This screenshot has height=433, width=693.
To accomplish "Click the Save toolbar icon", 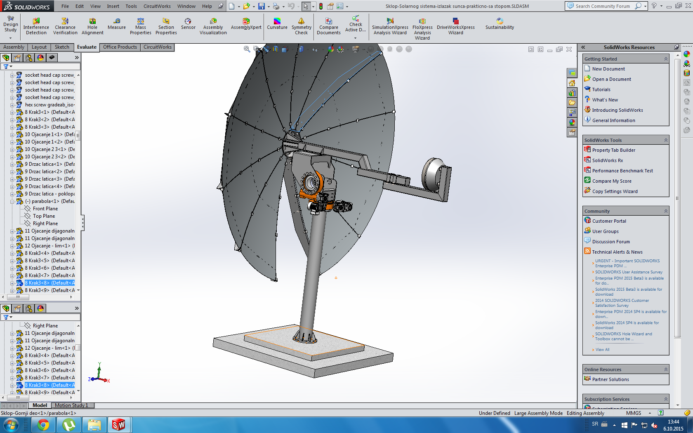I will coord(262,6).
